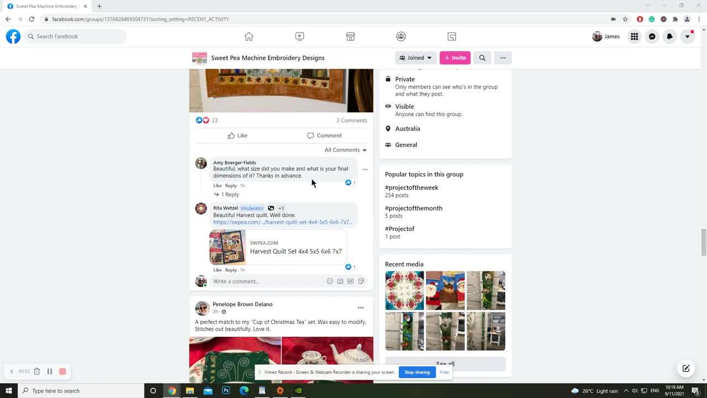View the 3 Comments count

pyautogui.click(x=351, y=121)
